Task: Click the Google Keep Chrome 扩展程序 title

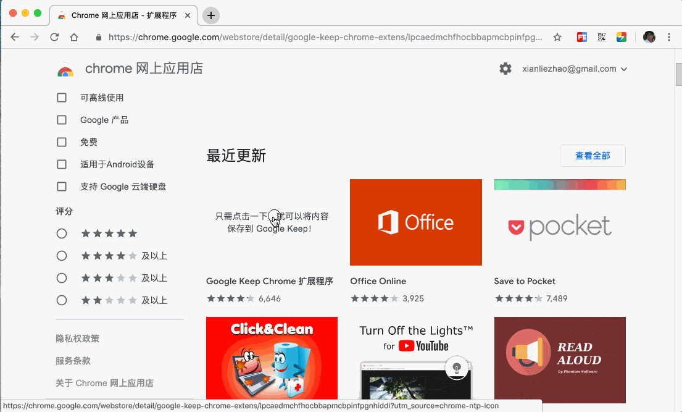Action: [x=270, y=281]
